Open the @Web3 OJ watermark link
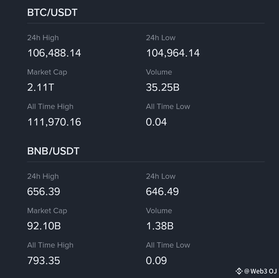The width and height of the screenshot is (279, 278). click(x=261, y=271)
